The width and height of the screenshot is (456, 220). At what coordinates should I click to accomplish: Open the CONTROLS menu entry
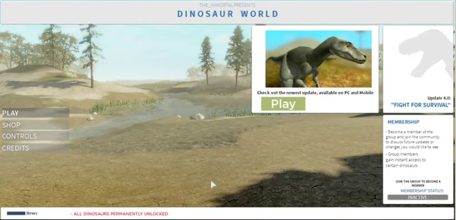pos(35,136)
